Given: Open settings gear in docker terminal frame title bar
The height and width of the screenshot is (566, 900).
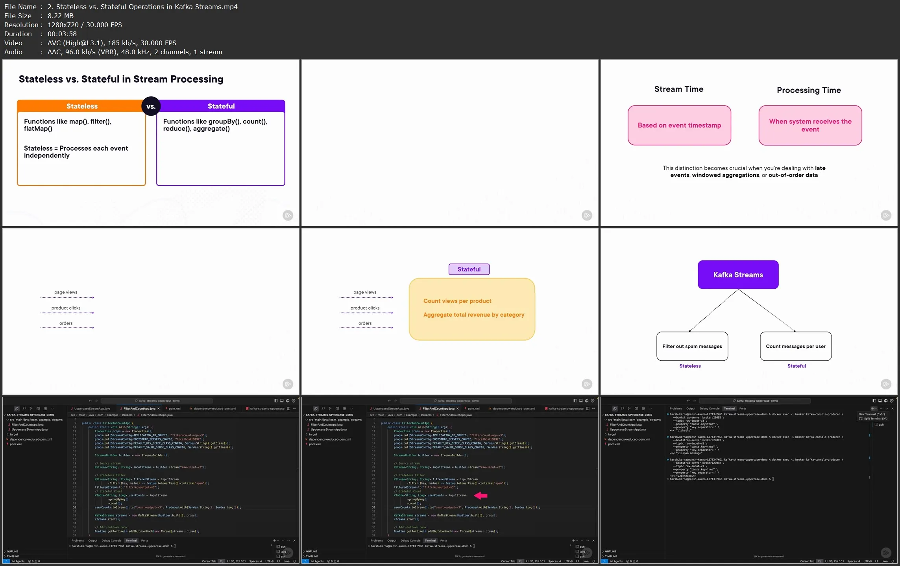Looking at the screenshot, I should (891, 401).
